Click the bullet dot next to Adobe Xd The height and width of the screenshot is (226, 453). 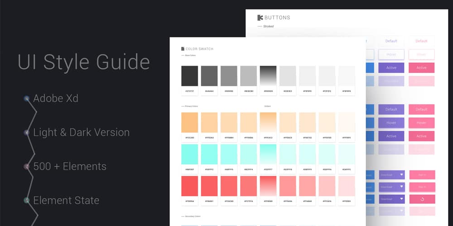(x=27, y=99)
